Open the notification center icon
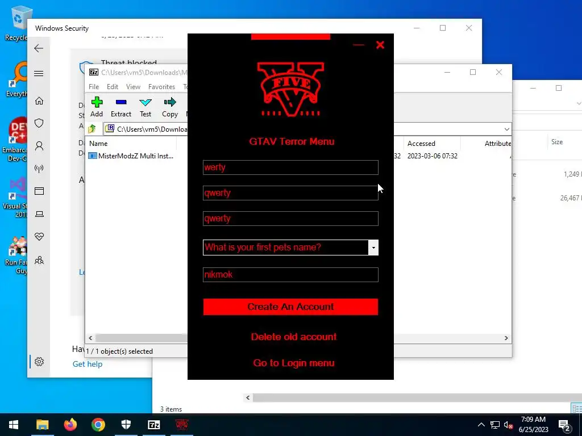The image size is (582, 436). click(564, 425)
